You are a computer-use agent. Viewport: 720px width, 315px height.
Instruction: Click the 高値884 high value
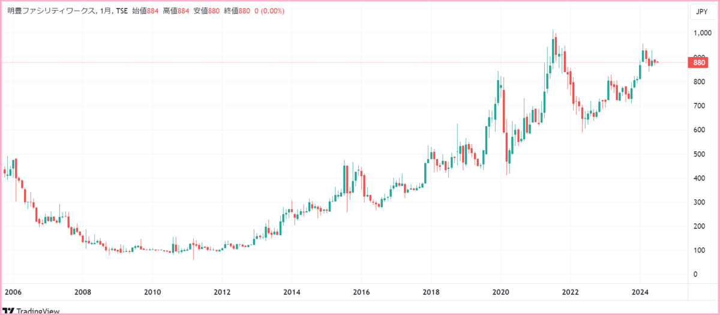pyautogui.click(x=177, y=11)
